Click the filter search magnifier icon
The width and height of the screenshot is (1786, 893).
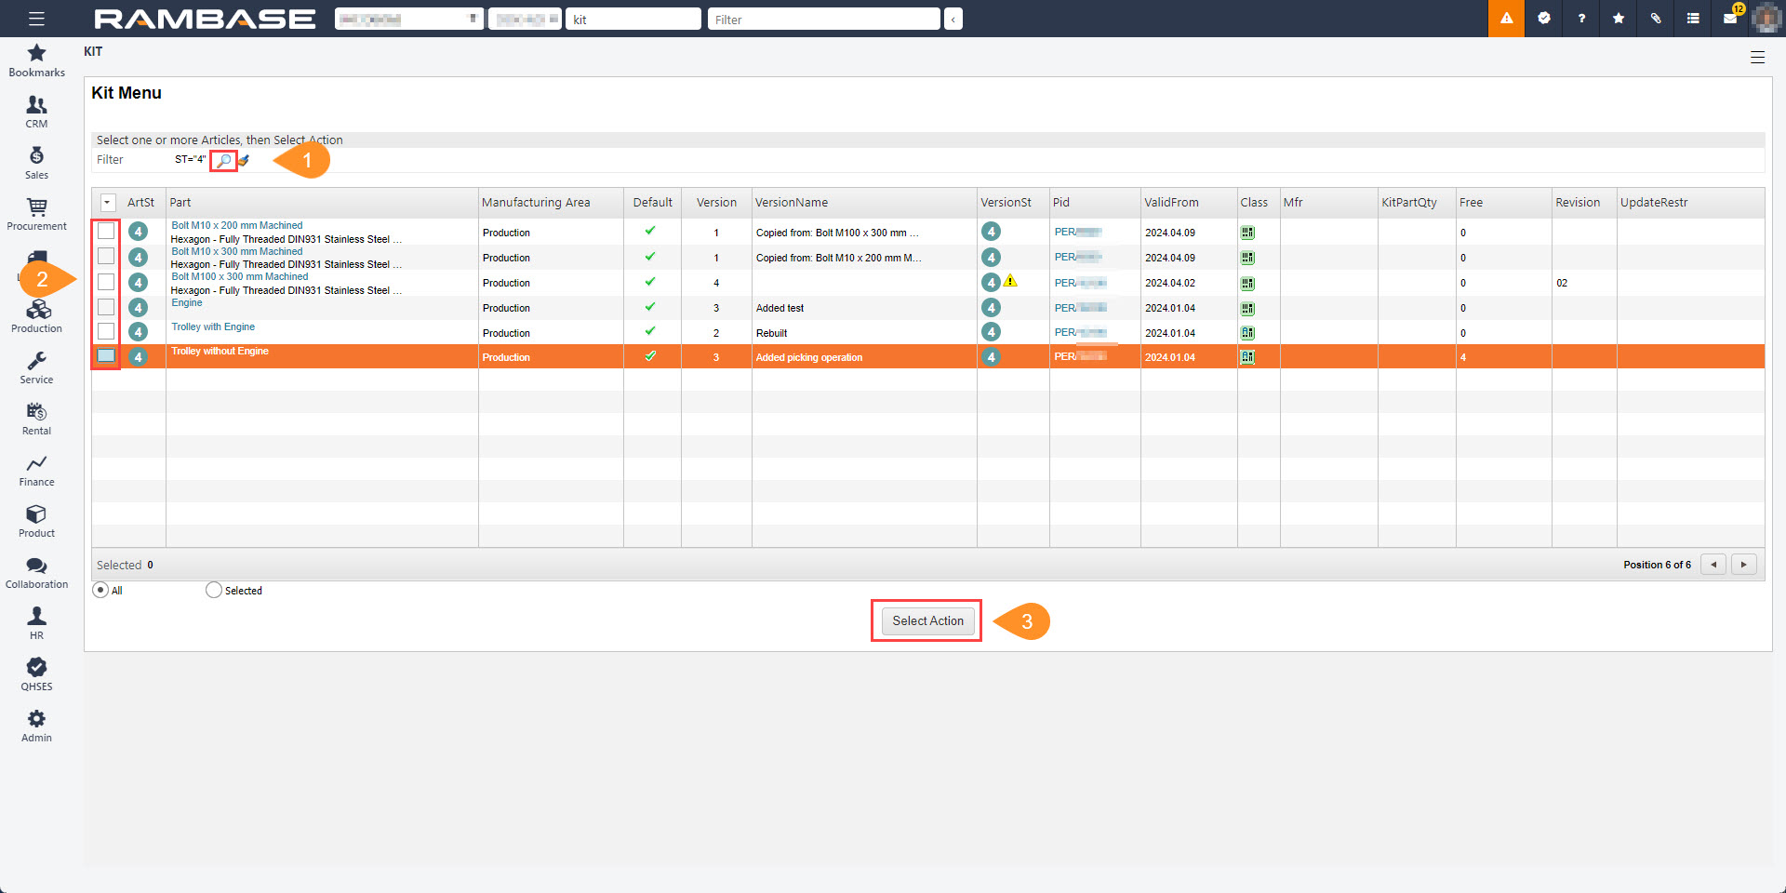click(x=223, y=161)
